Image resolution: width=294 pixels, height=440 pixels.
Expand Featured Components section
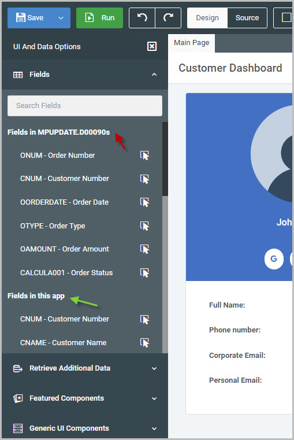[85, 398]
